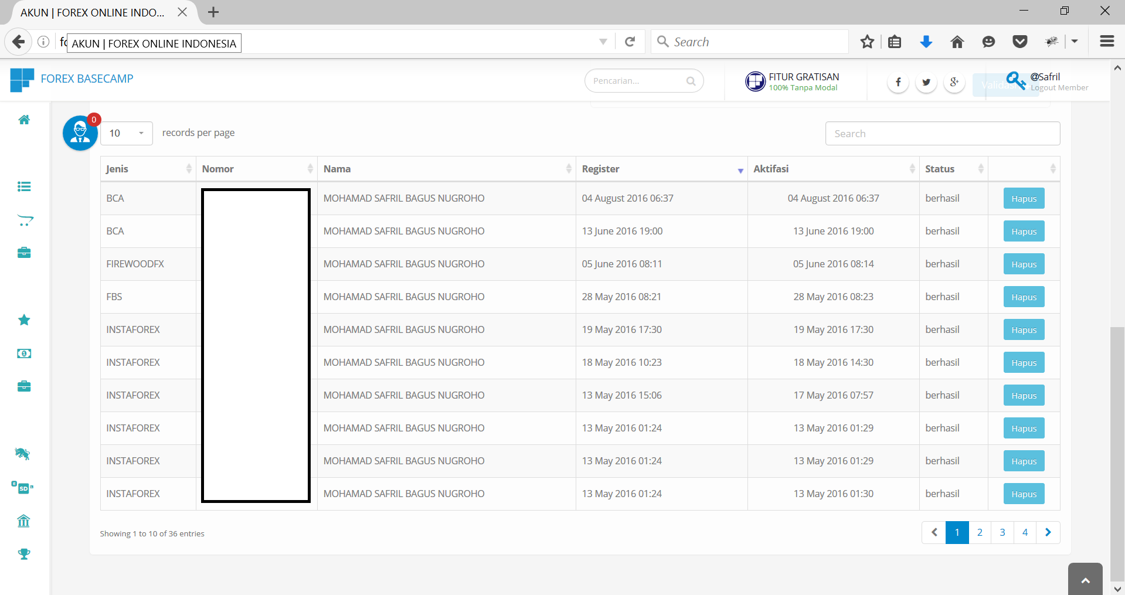The height and width of the screenshot is (595, 1125).
Task: Open the bull market sidebar icon
Action: click(x=22, y=453)
